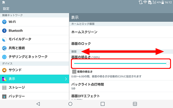Image resolution: width=173 pixels, height=108 pixels.
Task: Tap the mobile signal bars status icon
Action: (x=154, y=2)
